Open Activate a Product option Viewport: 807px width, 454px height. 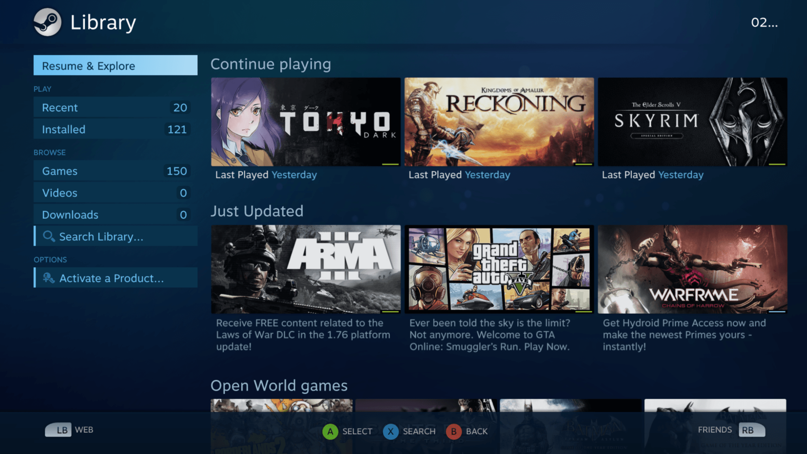click(115, 278)
